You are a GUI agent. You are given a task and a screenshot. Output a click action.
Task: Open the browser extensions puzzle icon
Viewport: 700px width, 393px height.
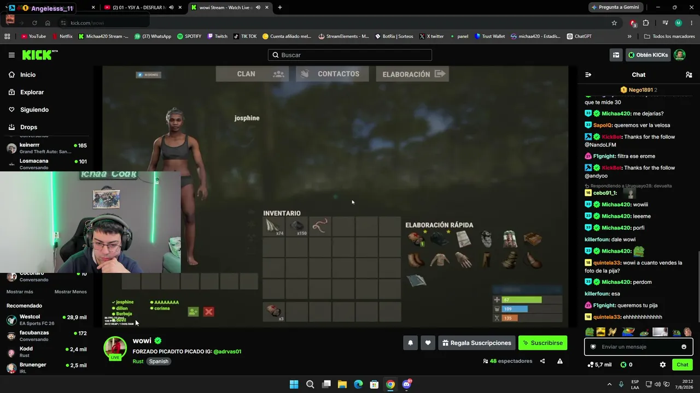(646, 23)
